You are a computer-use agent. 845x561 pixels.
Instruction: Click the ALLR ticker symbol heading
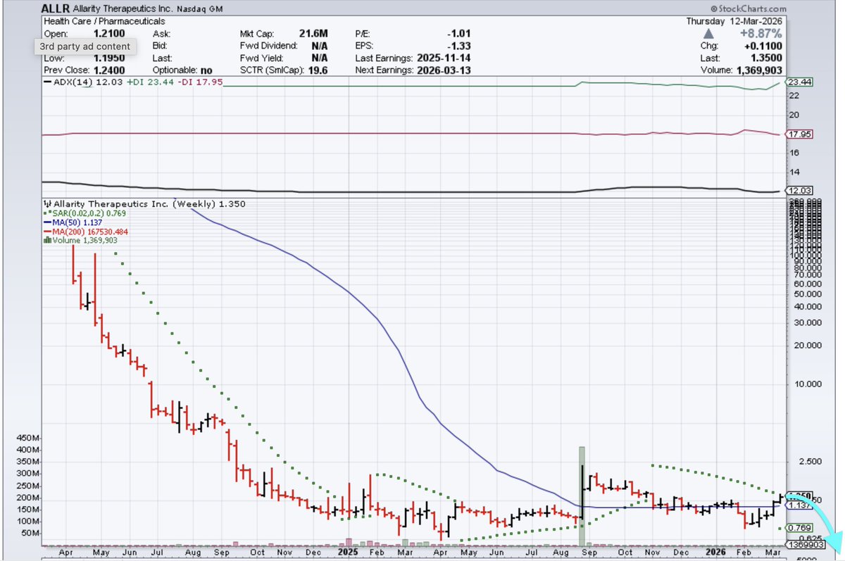tap(57, 9)
